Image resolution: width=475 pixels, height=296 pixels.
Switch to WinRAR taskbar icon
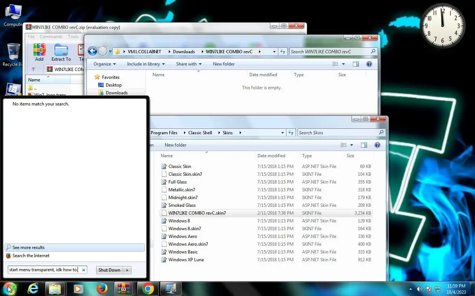124,289
